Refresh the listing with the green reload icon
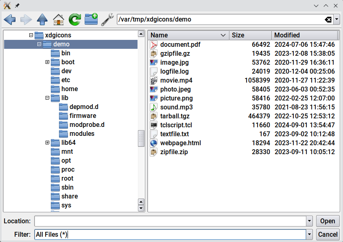This screenshot has width=343, height=242. pos(75,20)
